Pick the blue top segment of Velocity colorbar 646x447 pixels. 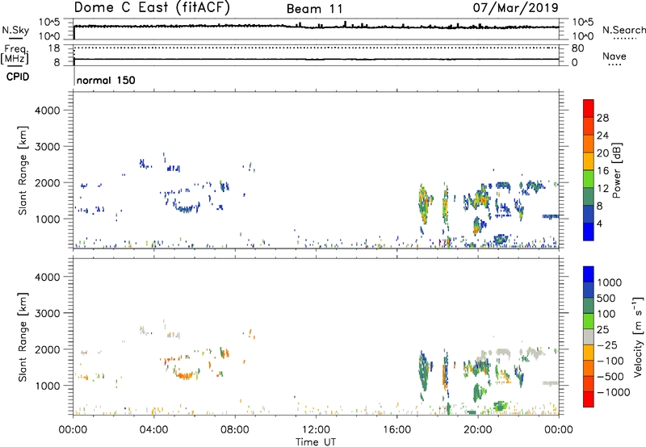tap(589, 274)
